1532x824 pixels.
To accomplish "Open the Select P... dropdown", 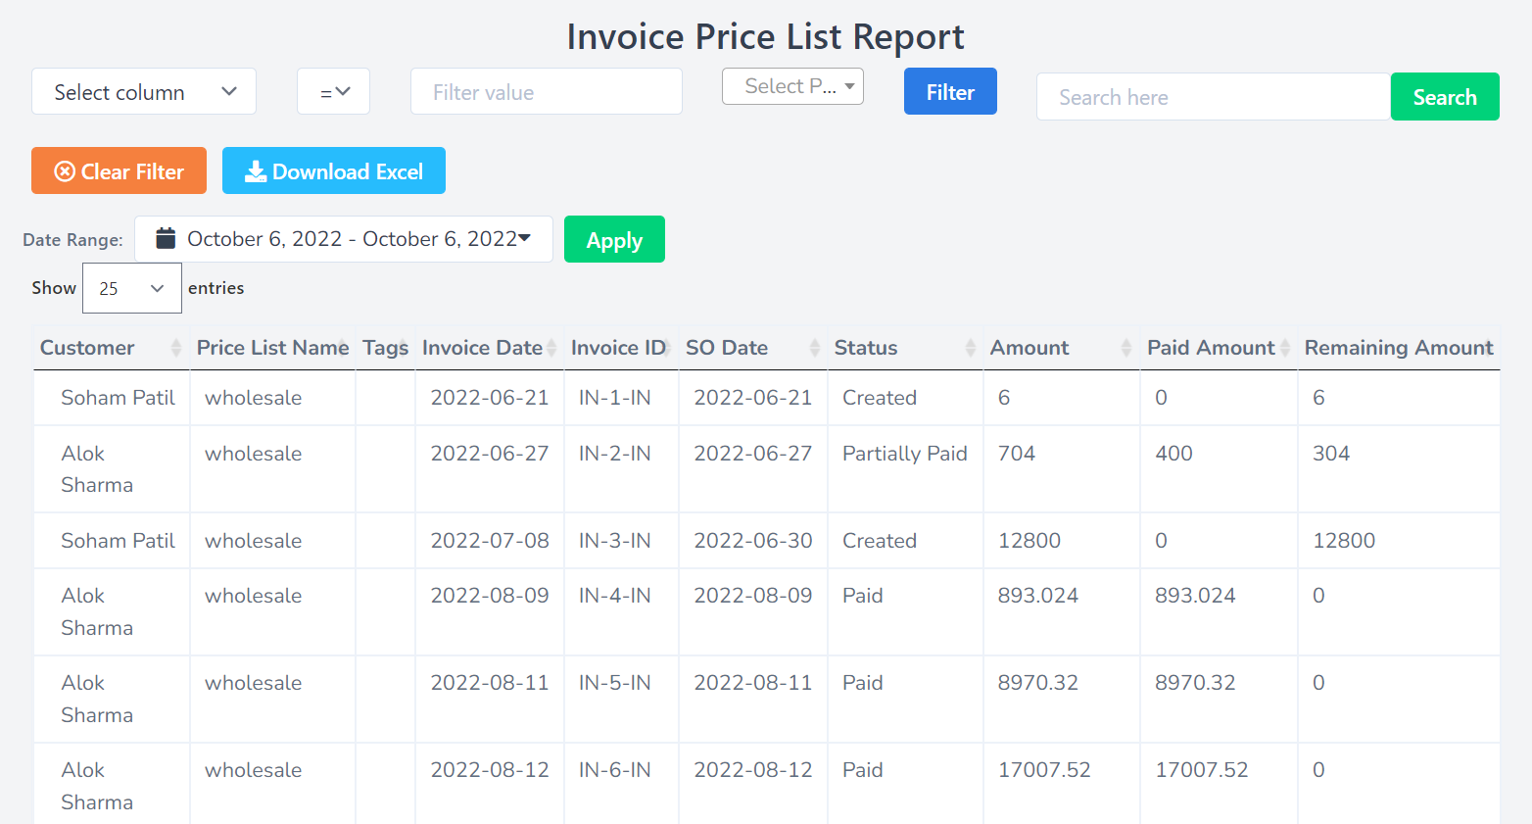I will pyautogui.click(x=792, y=86).
